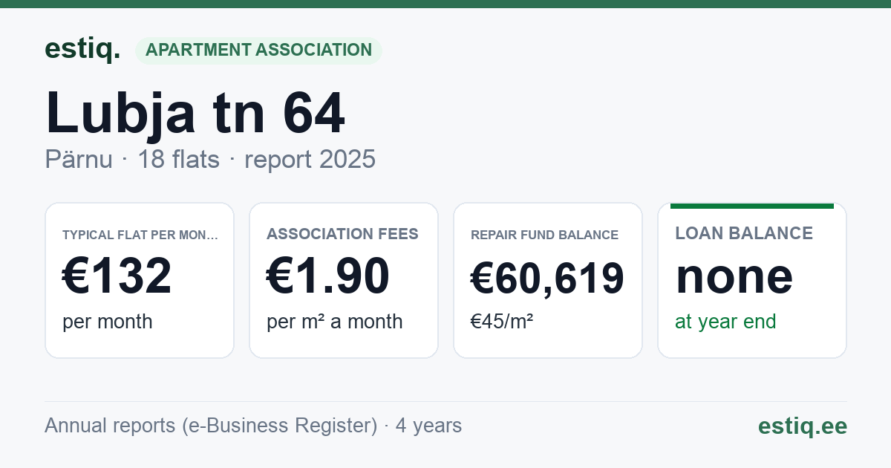Click the Pärnu · 18 flats · report 2025 subtitle
This screenshot has width=891, height=468.
(210, 160)
